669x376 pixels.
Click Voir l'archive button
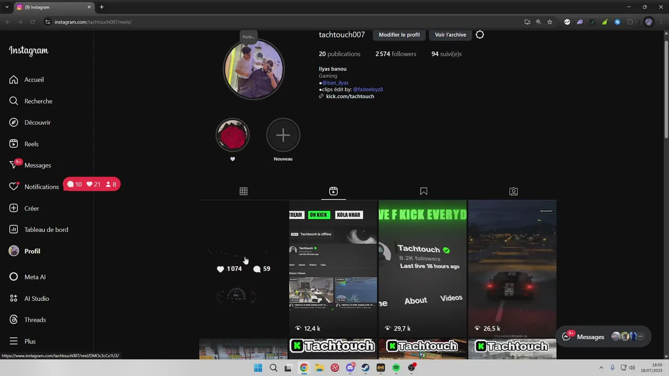coord(451,35)
